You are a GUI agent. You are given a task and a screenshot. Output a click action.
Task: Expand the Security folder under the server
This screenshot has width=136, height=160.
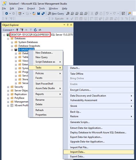(x=8, y=87)
